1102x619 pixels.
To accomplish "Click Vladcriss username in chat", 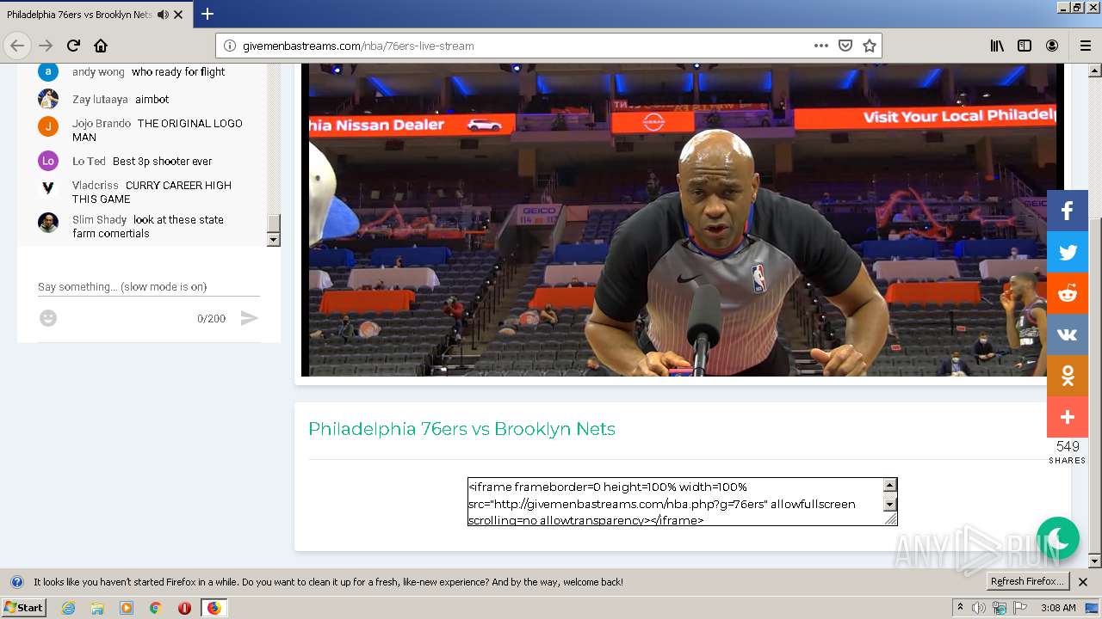I will [96, 185].
